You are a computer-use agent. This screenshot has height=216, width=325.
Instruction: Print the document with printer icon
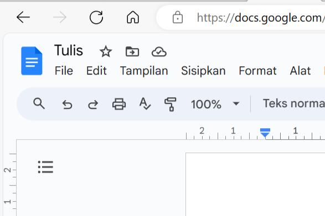click(119, 104)
